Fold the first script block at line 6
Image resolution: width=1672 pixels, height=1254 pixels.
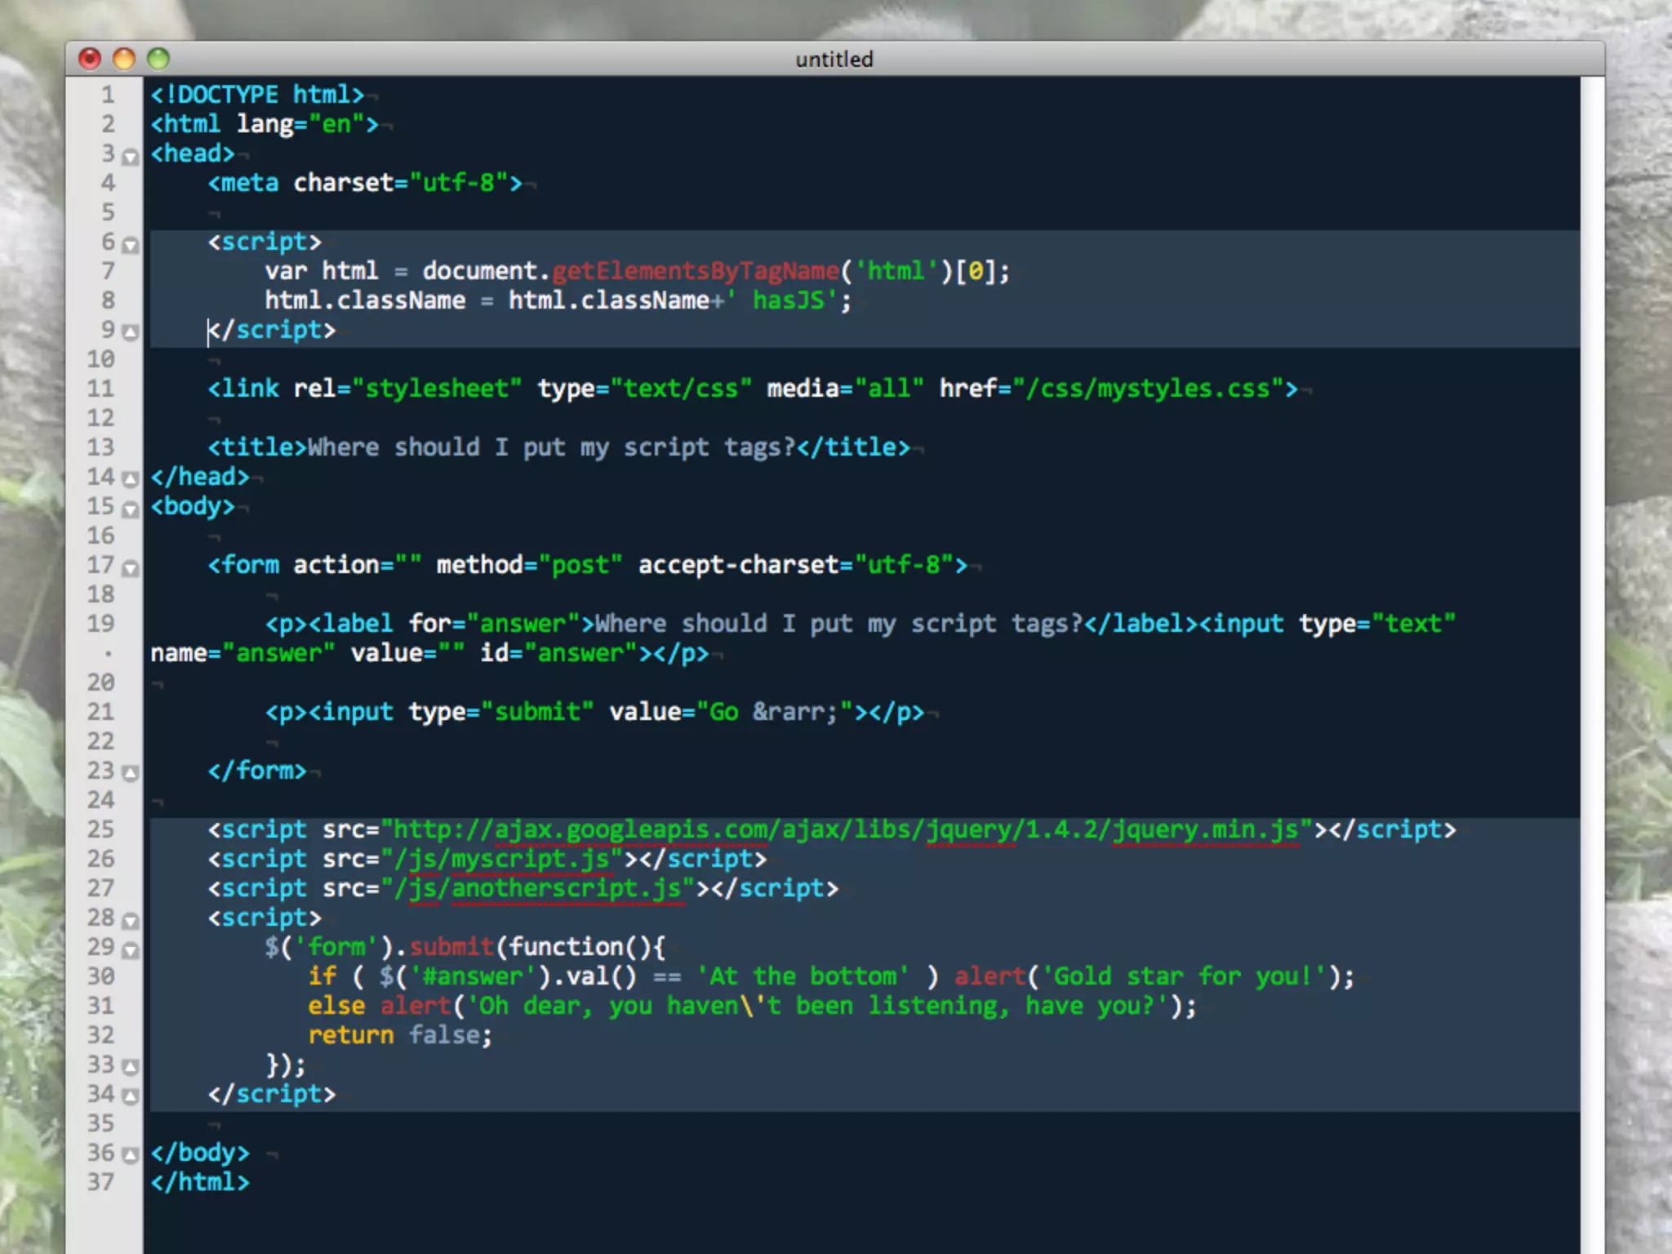pyautogui.click(x=130, y=244)
